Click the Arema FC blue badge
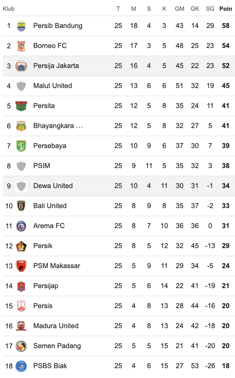 (21, 226)
